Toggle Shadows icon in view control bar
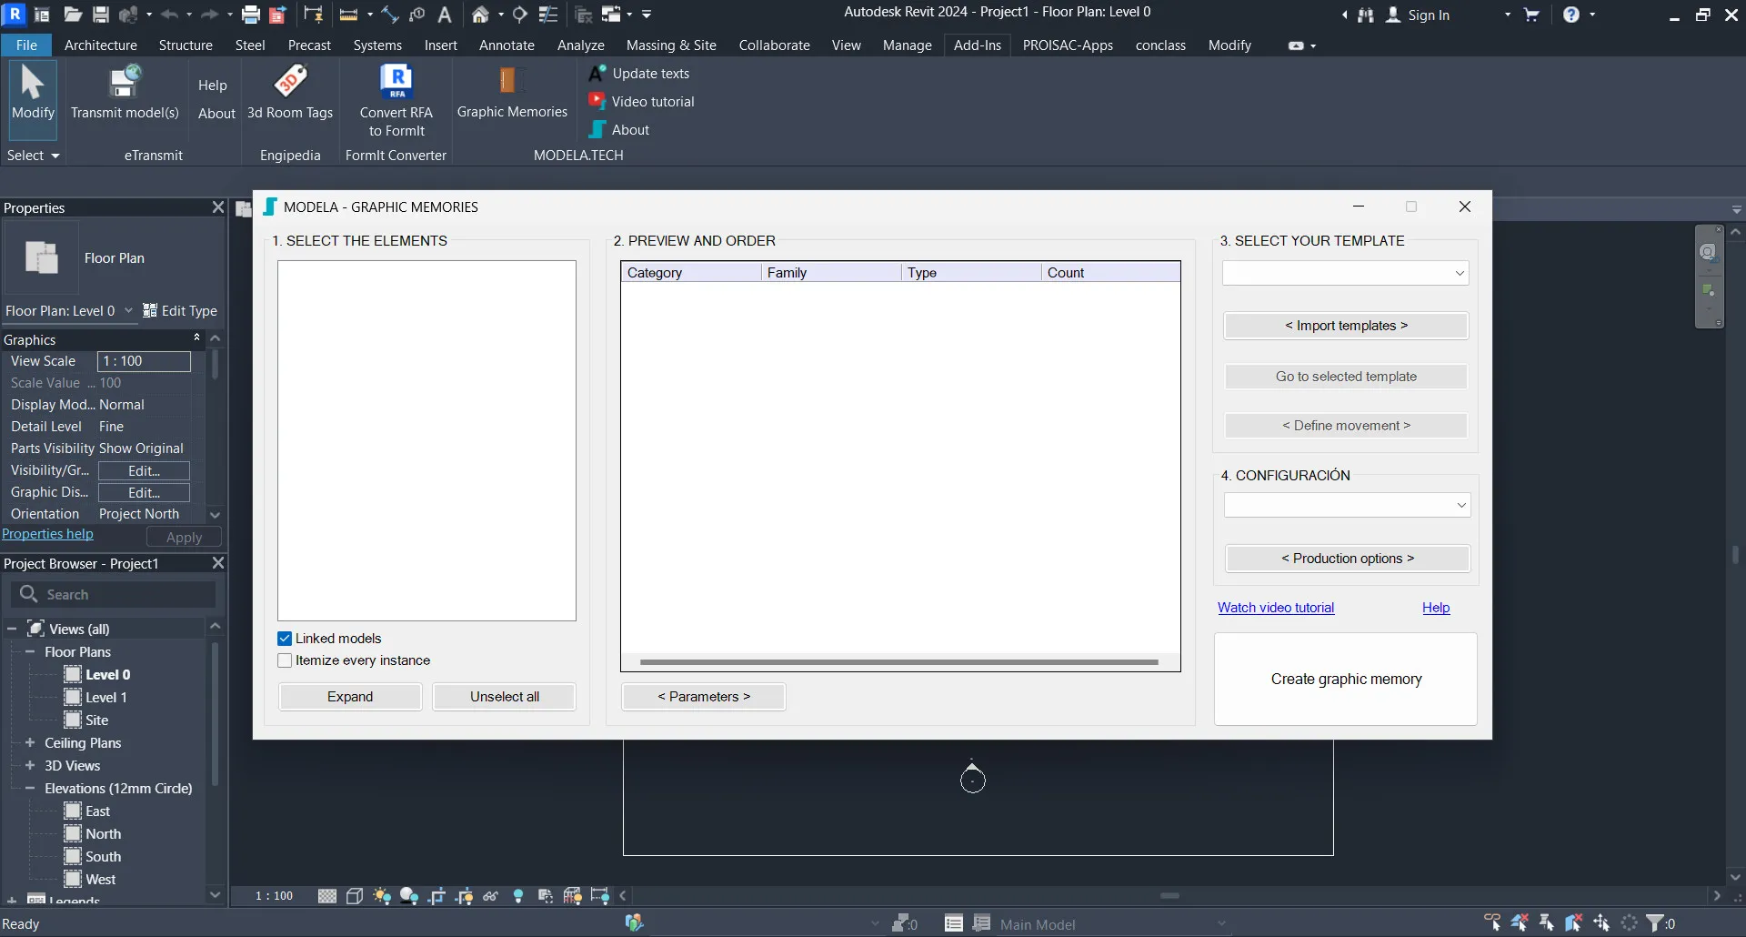 click(x=409, y=897)
